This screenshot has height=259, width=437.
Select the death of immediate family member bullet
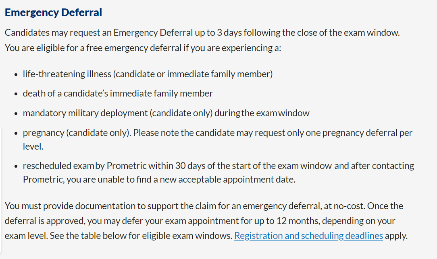118,93
